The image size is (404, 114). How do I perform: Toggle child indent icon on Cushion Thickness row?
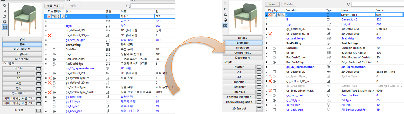point(275,48)
